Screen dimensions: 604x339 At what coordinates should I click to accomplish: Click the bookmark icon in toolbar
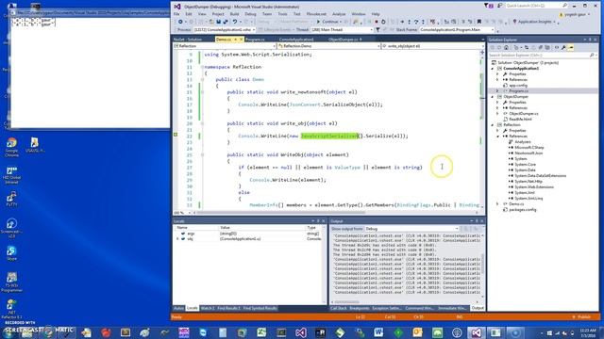[478, 22]
